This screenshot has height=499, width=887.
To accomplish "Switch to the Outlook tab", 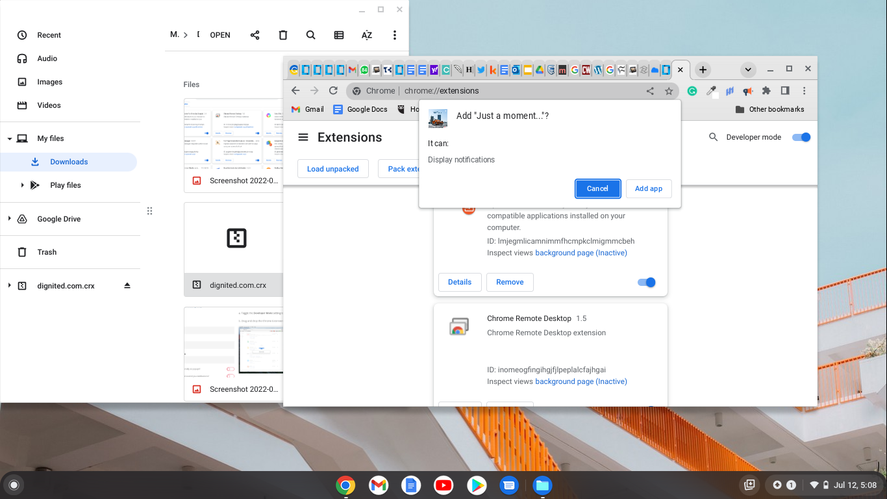I will (516, 70).
